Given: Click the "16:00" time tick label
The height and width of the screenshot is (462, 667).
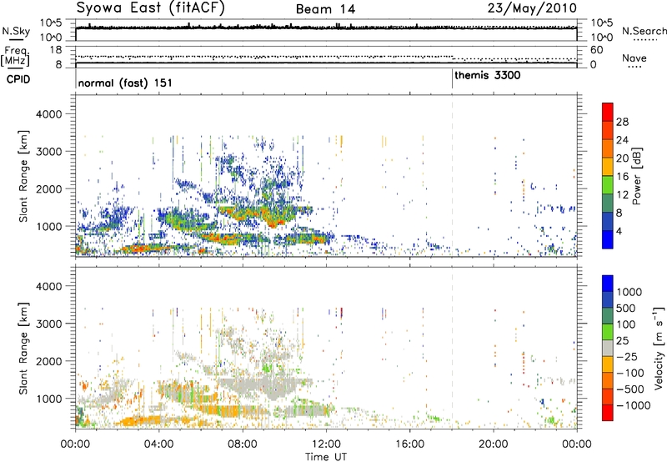Looking at the screenshot, I should 409,444.
